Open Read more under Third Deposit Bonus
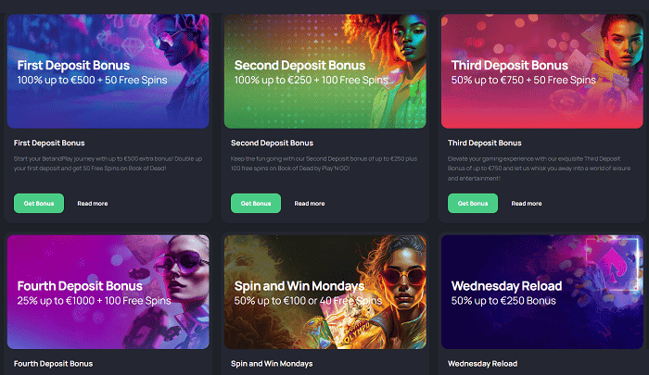This screenshot has height=375, width=649. pyautogui.click(x=526, y=204)
